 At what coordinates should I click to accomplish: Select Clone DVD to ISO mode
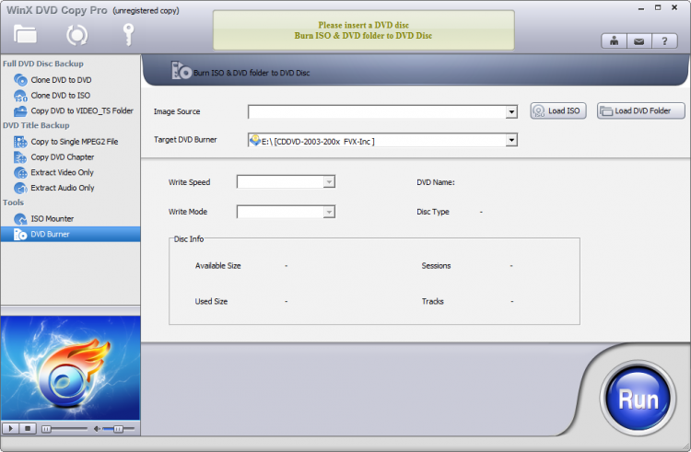[61, 95]
